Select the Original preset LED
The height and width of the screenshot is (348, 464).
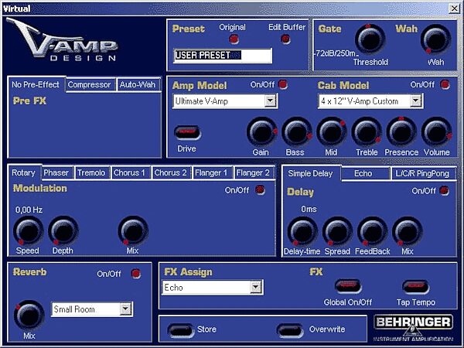click(x=234, y=39)
